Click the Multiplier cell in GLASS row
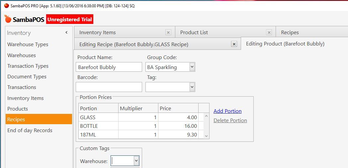Image resolution: width=348 pixels, height=168 pixels. (138, 117)
